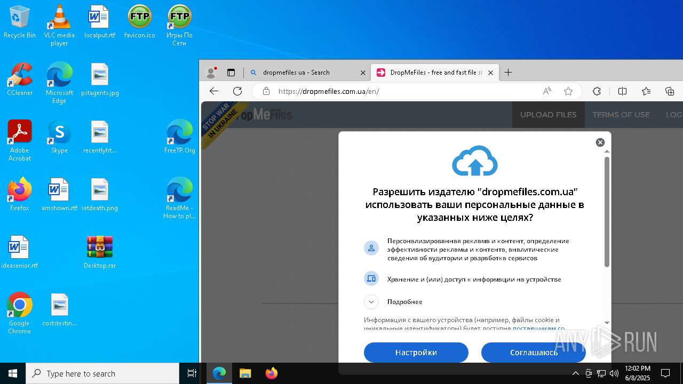Go back in the Edge browser
This screenshot has width=683, height=384.
(x=214, y=91)
